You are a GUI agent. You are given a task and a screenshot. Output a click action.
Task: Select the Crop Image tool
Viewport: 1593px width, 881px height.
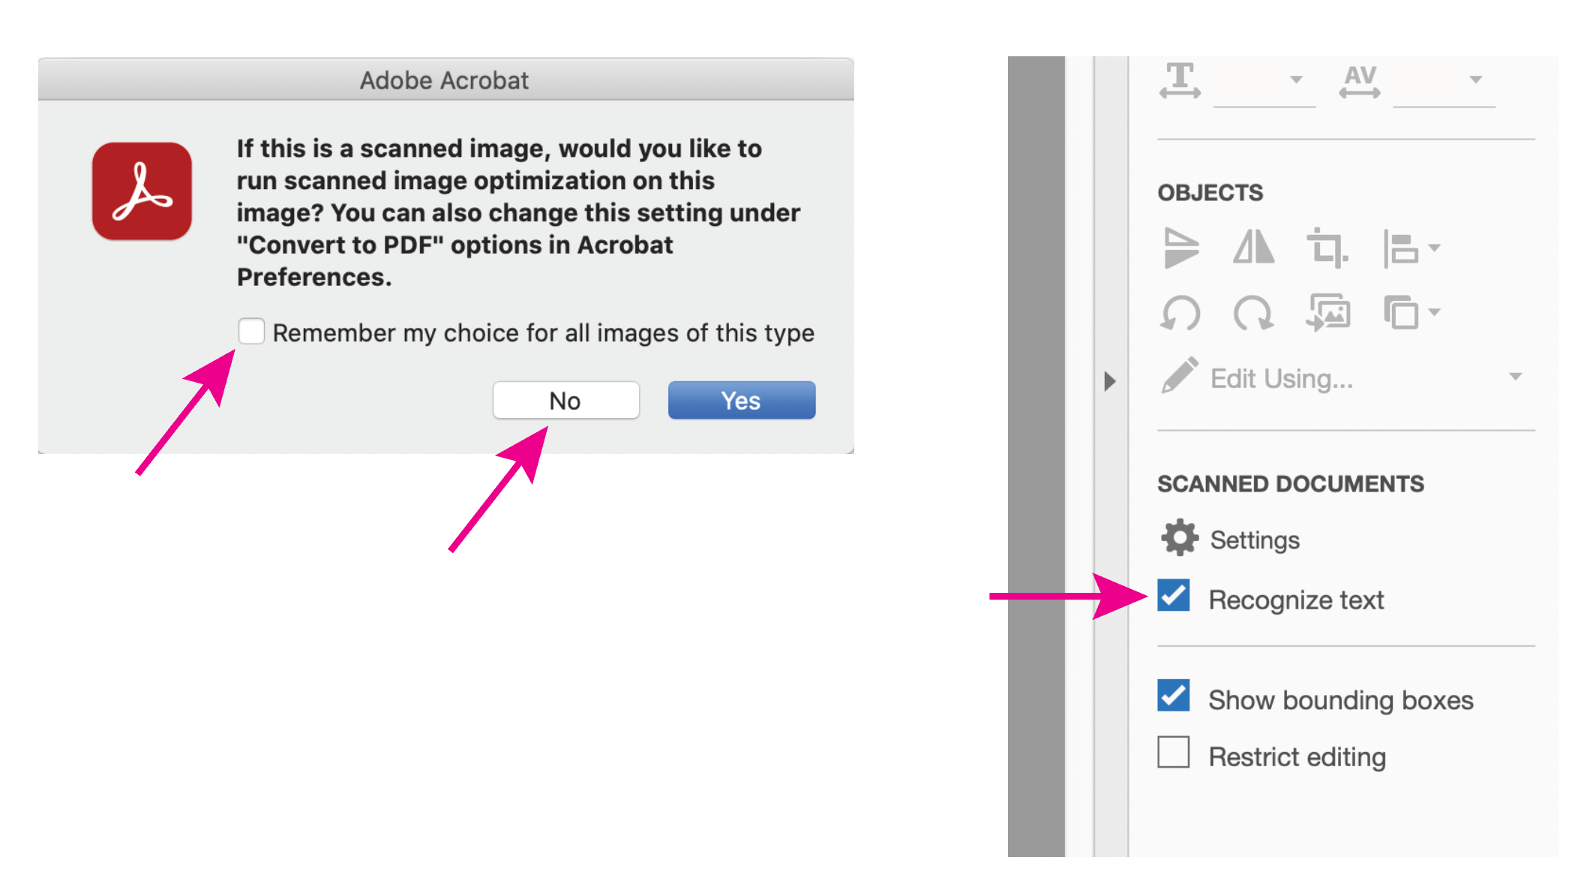pos(1327,248)
